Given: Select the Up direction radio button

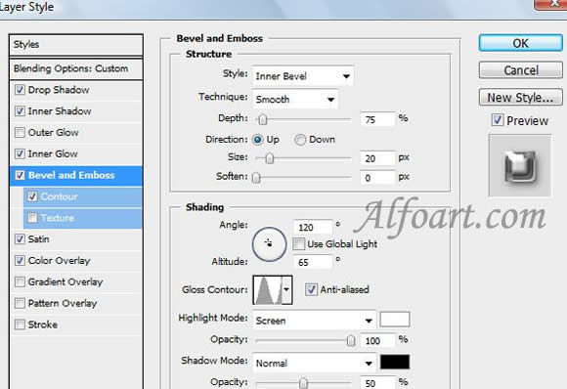Looking at the screenshot, I should (x=257, y=140).
